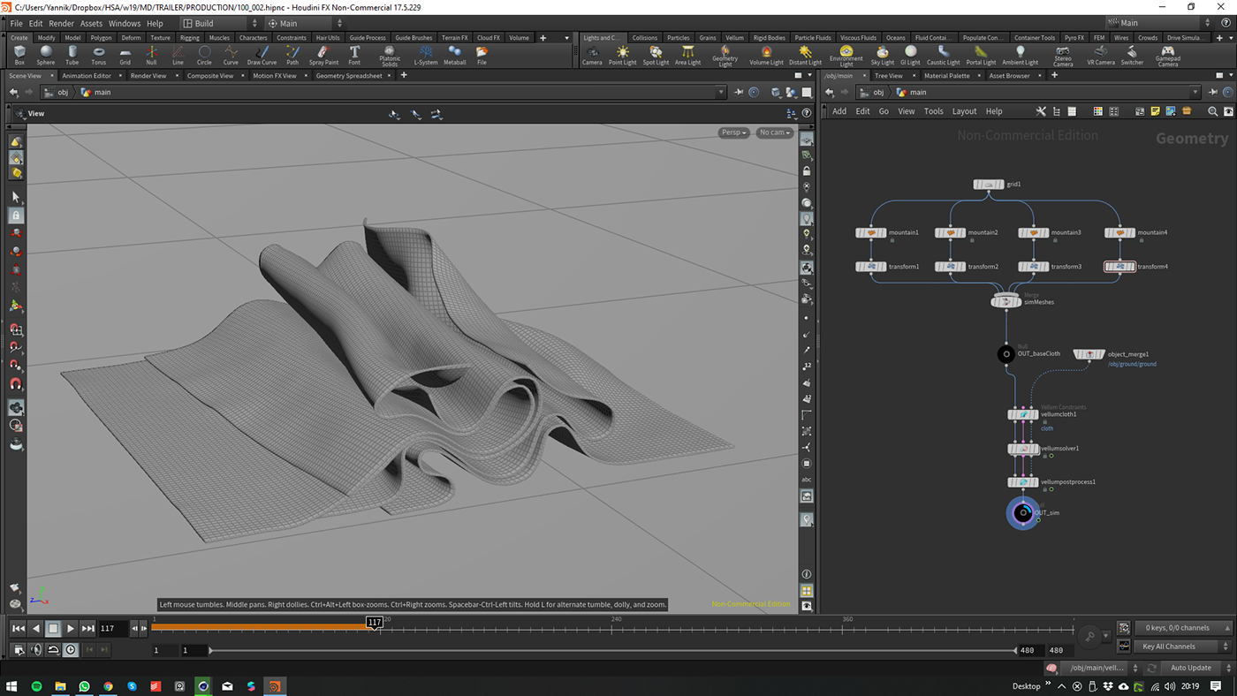This screenshot has width=1237, height=696.
Task: Open the Assets menu
Action: 91,23
